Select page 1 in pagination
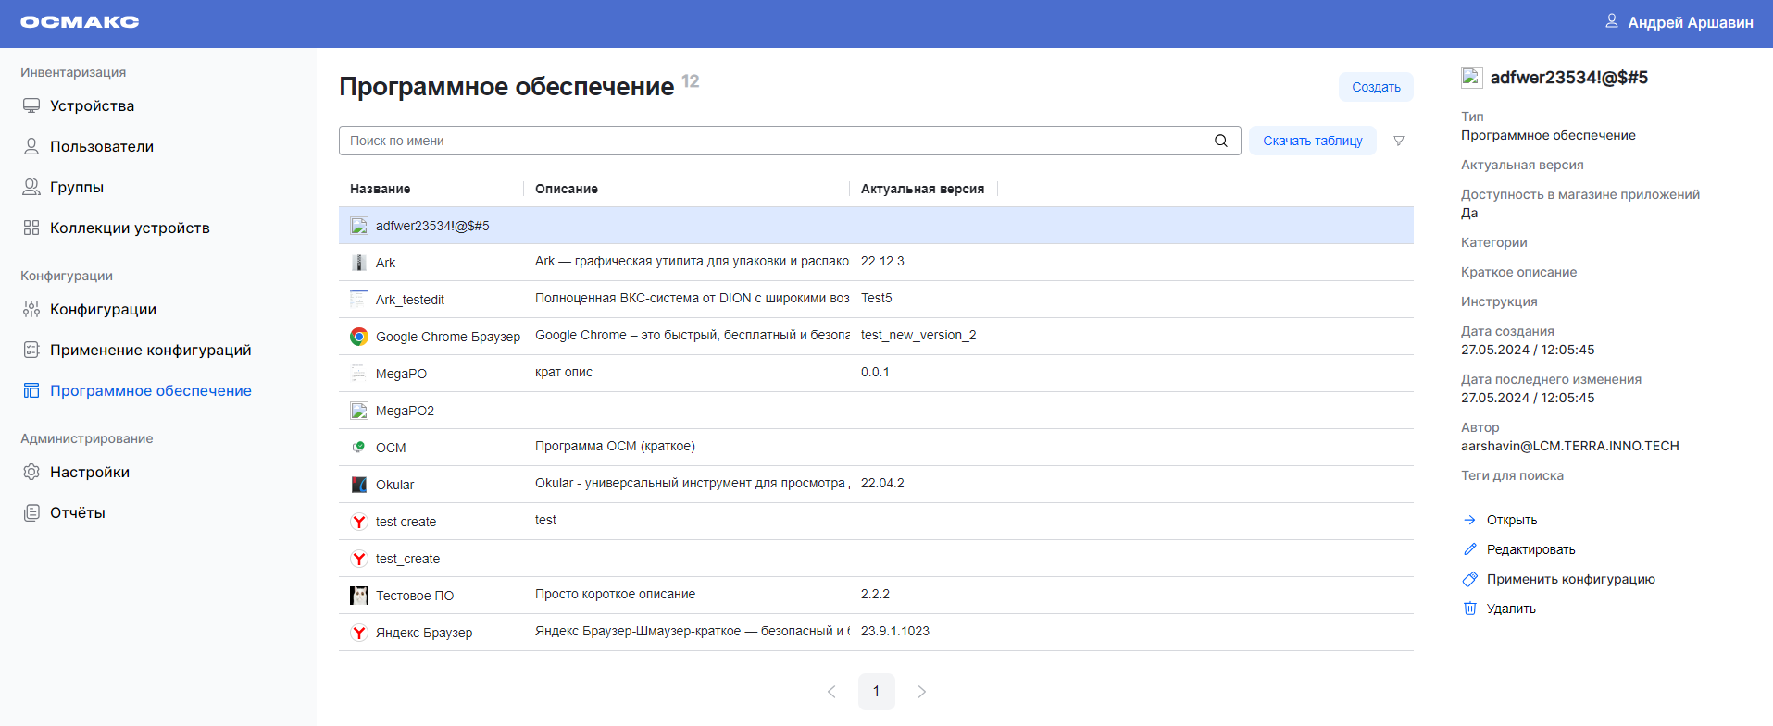Image resolution: width=1773 pixels, height=726 pixels. point(876,692)
